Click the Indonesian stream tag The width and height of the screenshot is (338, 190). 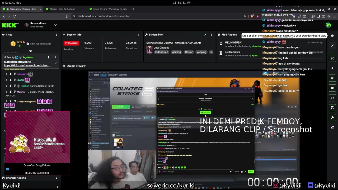point(161,52)
